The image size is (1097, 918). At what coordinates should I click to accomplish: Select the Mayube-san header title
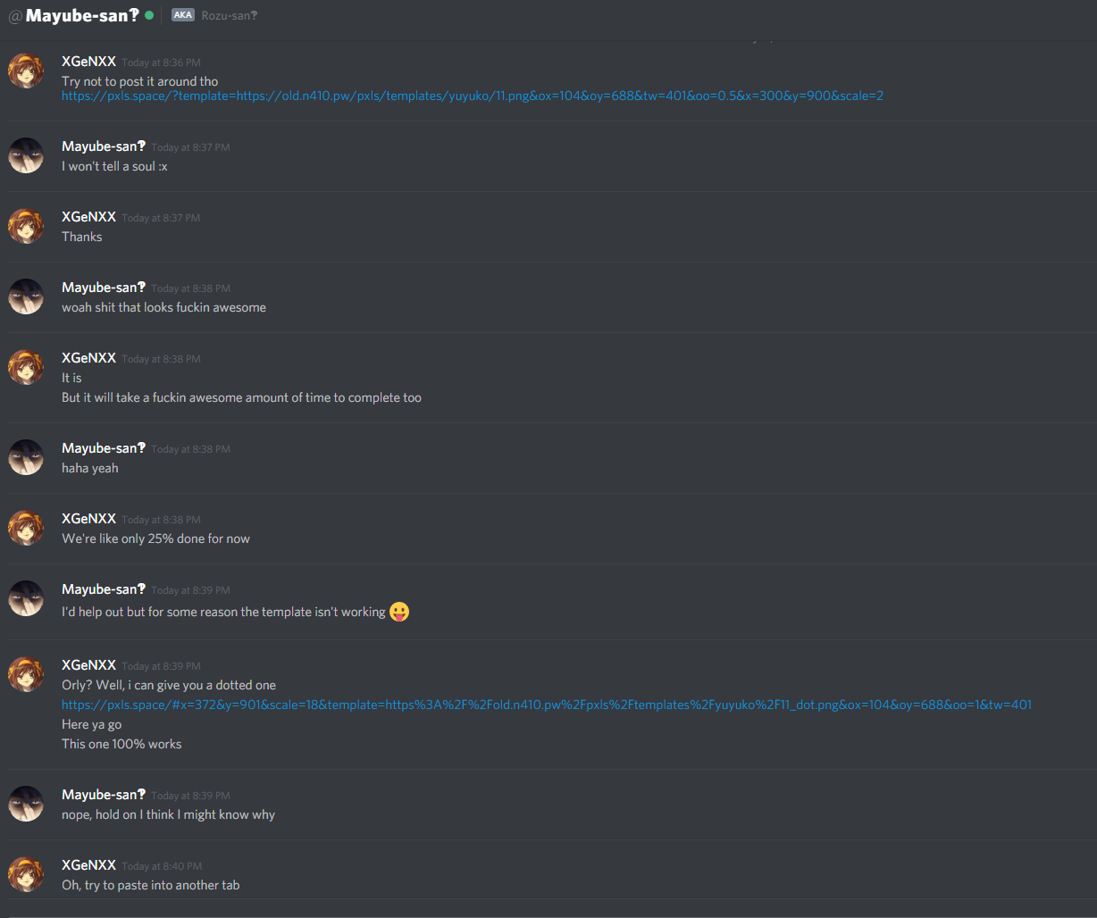(82, 15)
